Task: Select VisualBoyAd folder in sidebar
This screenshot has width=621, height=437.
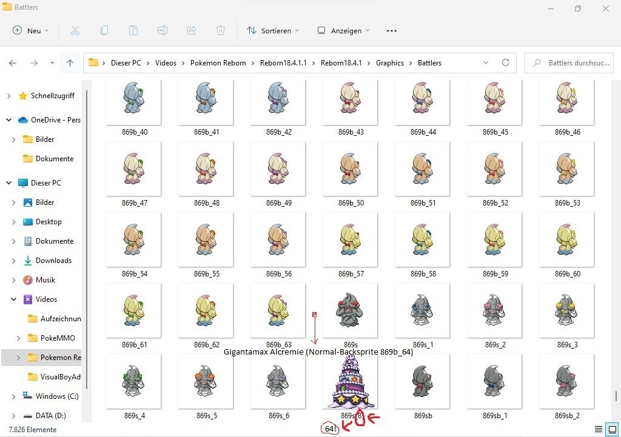Action: coord(54,377)
